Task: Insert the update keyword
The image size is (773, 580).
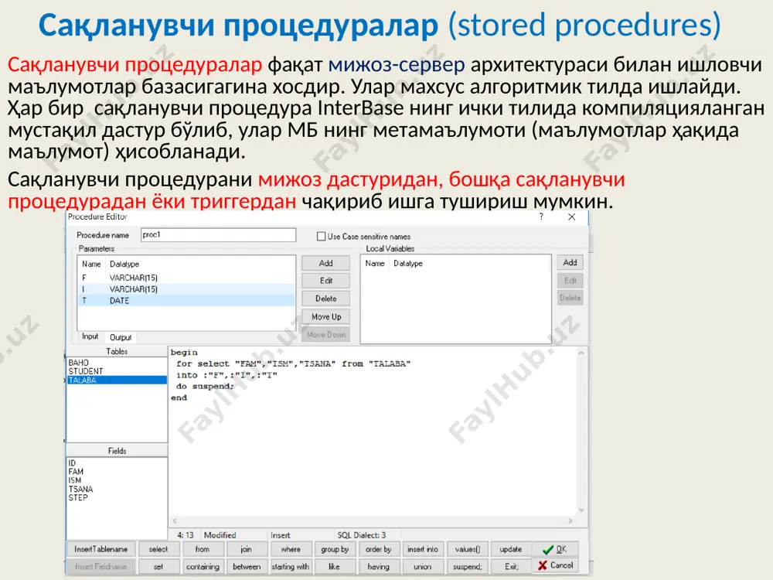Action: [511, 549]
